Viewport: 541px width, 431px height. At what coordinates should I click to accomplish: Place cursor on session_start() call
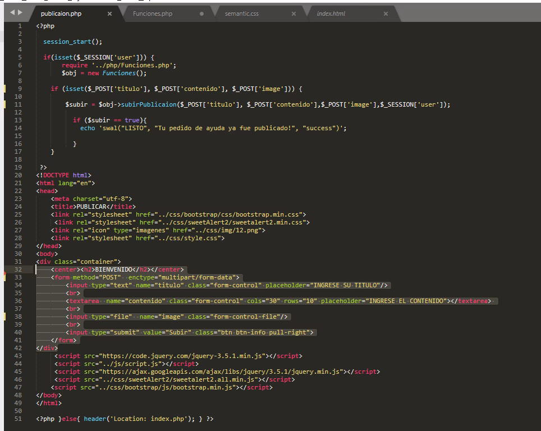(72, 42)
